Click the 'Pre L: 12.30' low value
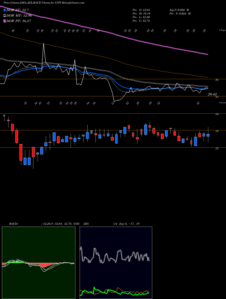This screenshot has height=299, width=226. coord(141,17)
